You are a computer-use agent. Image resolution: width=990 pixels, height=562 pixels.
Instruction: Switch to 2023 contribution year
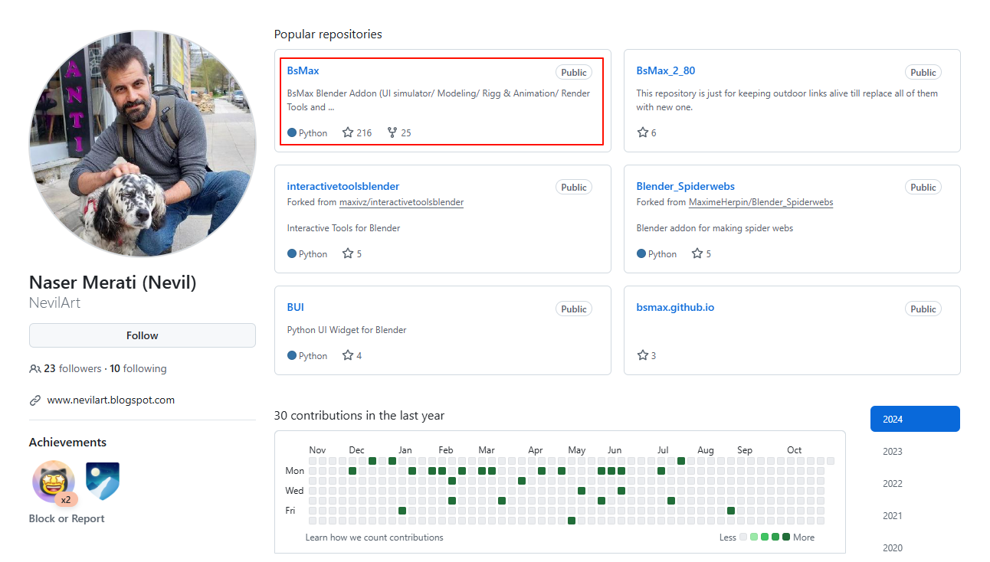pyautogui.click(x=893, y=451)
